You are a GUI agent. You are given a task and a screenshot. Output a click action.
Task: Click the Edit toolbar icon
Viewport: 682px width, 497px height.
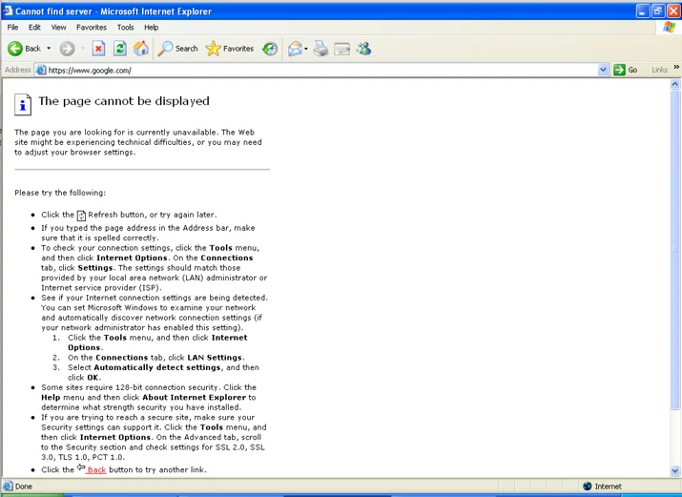(x=342, y=50)
